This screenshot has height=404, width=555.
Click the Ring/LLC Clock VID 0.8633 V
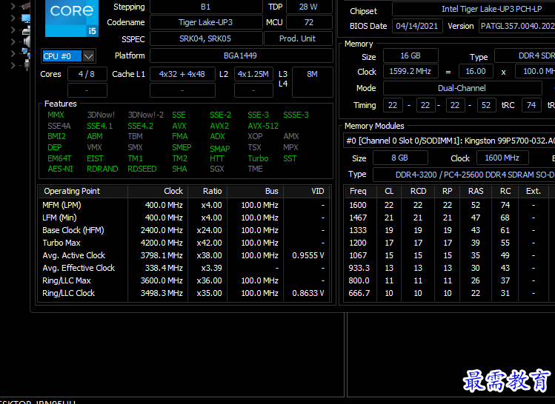pos(308,293)
